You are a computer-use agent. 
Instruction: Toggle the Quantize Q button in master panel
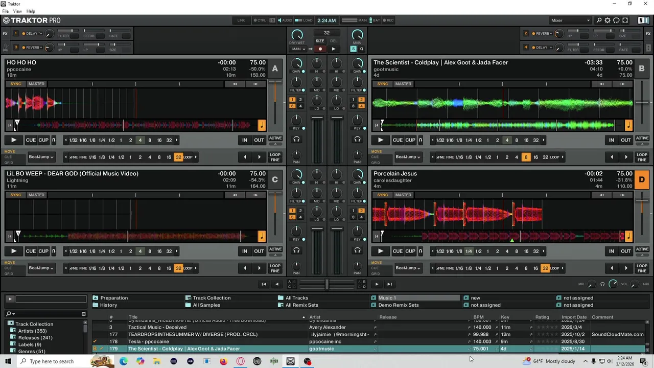[x=361, y=49]
